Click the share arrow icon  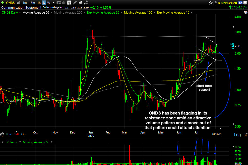[x=86, y=3]
